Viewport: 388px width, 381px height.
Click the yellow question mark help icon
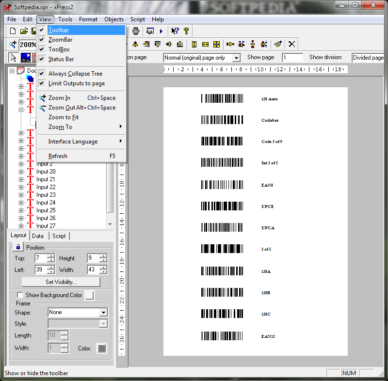[186, 31]
